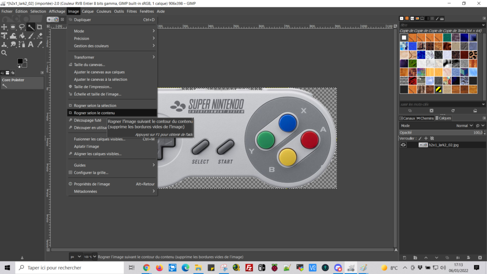This screenshot has height=274, width=487.
Task: Switch to the Calques tab
Action: (x=443, y=118)
